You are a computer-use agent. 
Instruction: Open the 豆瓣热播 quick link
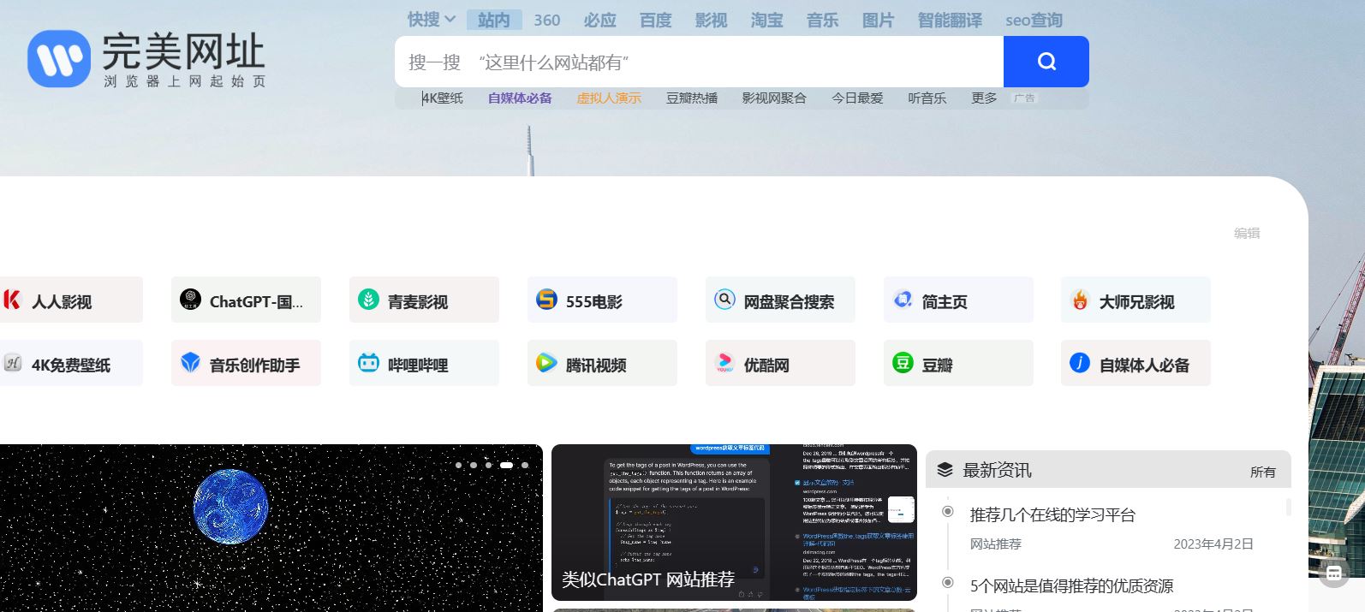[x=692, y=98]
